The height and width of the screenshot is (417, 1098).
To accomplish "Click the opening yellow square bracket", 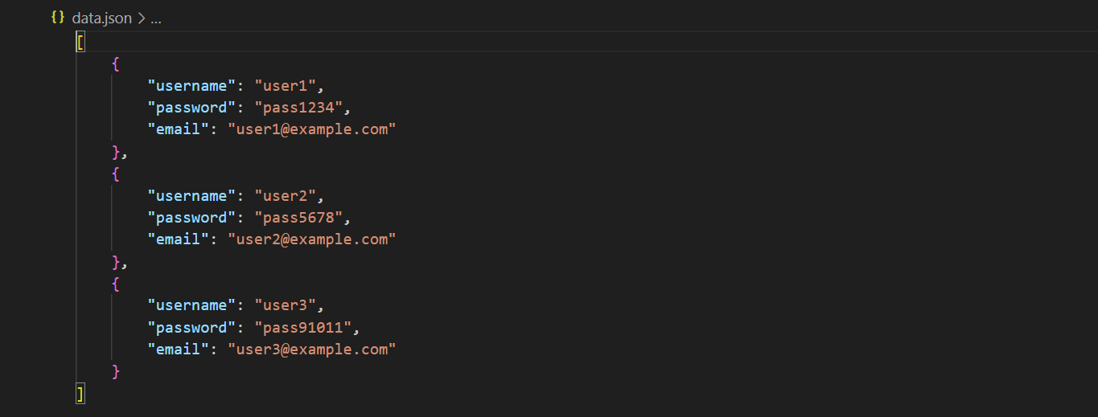I will (x=80, y=42).
